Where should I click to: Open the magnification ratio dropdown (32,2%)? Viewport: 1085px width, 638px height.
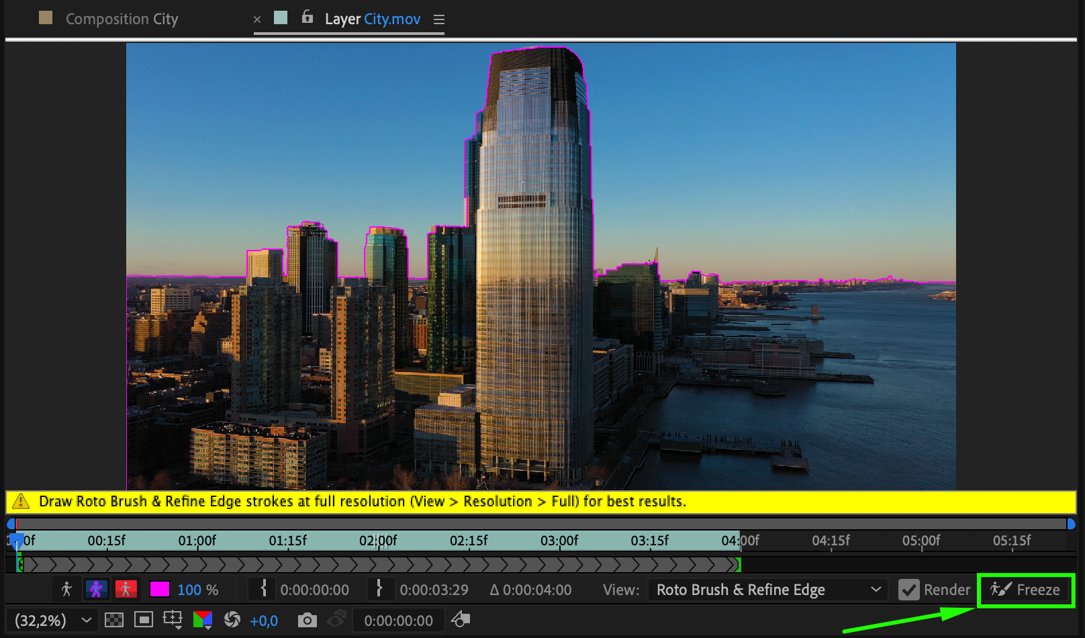(52, 620)
